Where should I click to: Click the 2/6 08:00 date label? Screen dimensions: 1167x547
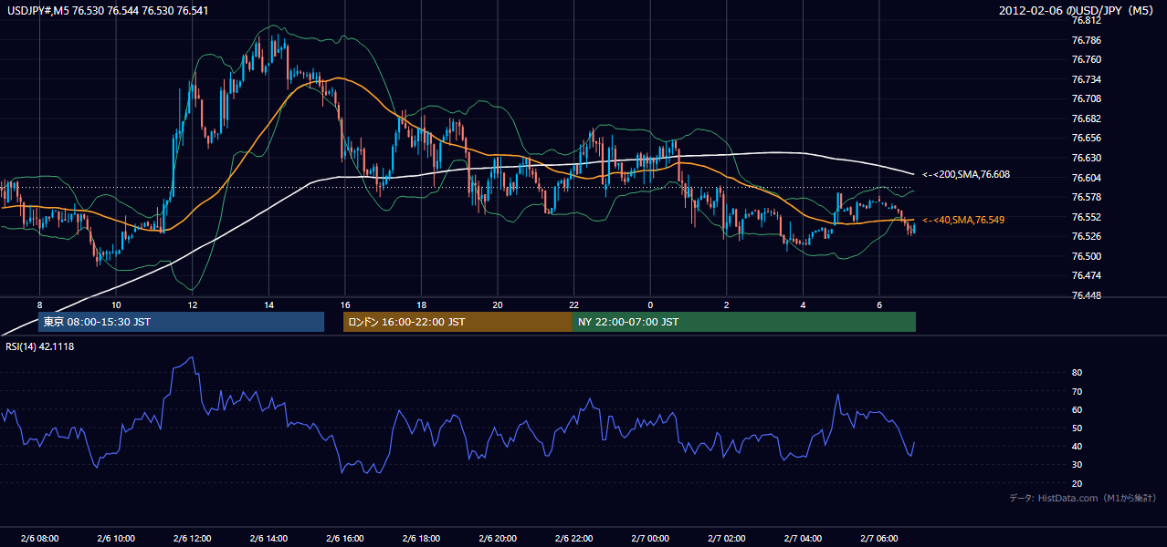[39, 538]
